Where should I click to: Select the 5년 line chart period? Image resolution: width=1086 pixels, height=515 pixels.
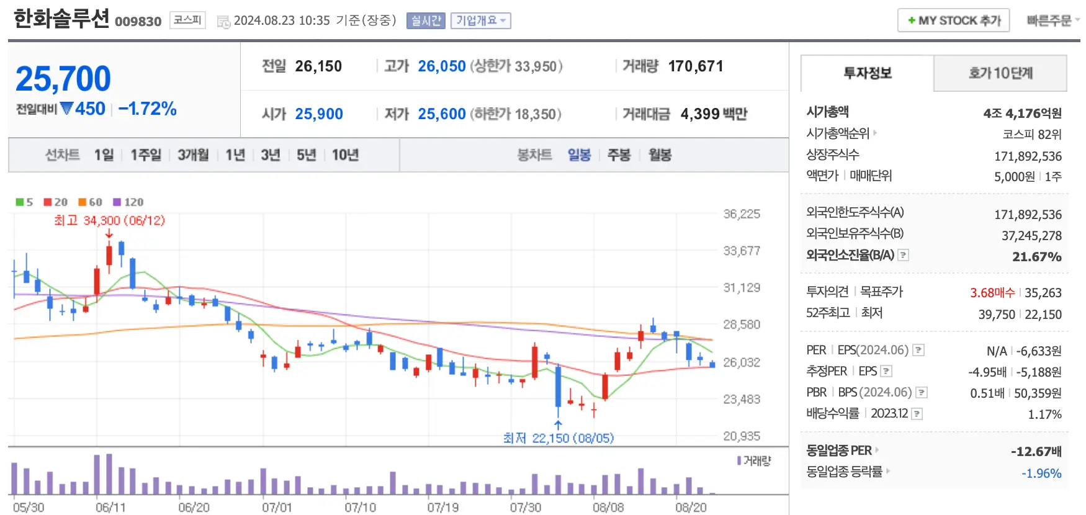[307, 154]
